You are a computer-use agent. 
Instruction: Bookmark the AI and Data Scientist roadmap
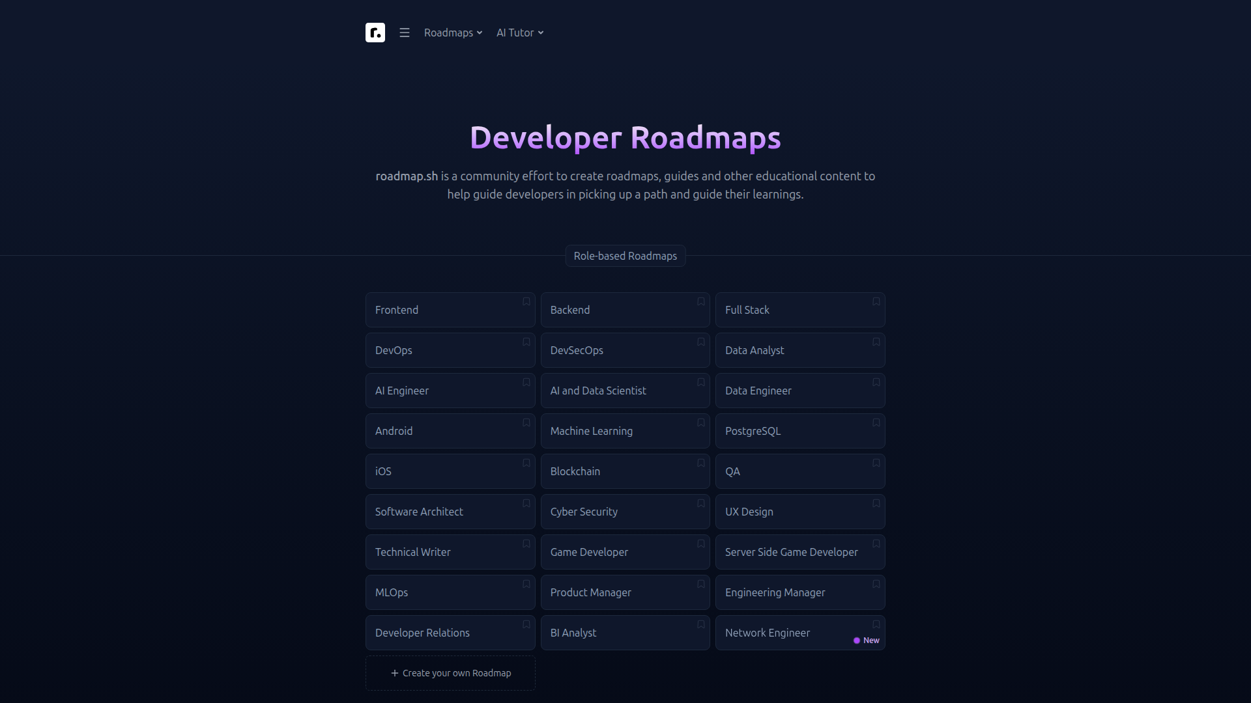click(701, 382)
